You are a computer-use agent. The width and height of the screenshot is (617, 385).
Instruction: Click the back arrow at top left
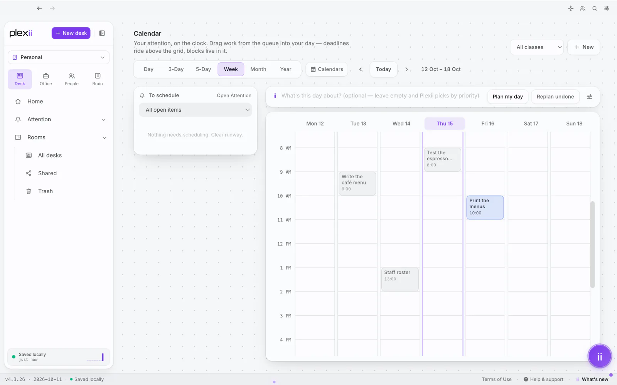(x=39, y=8)
